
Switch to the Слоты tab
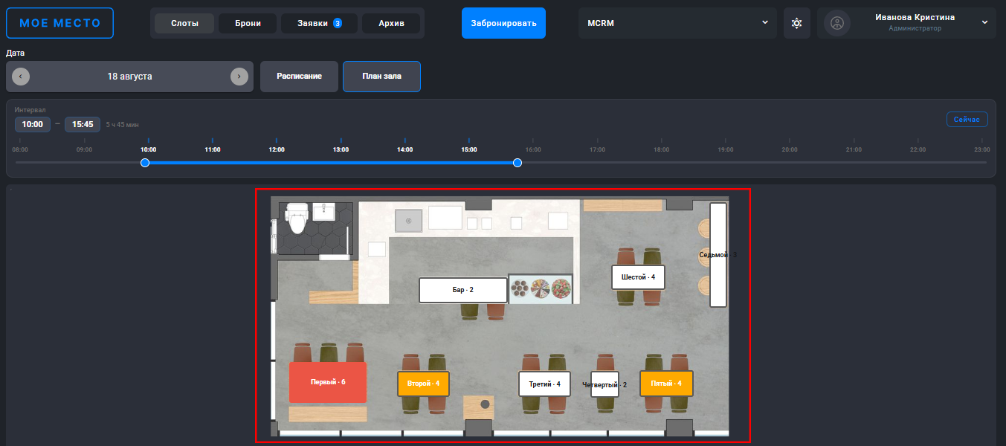[184, 23]
